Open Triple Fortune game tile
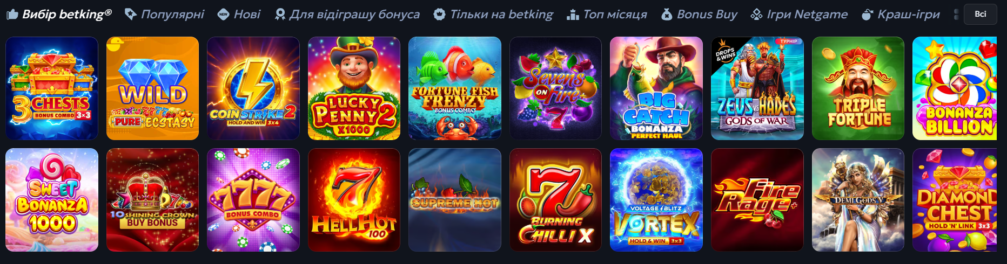The height and width of the screenshot is (264, 1007). pos(858,88)
